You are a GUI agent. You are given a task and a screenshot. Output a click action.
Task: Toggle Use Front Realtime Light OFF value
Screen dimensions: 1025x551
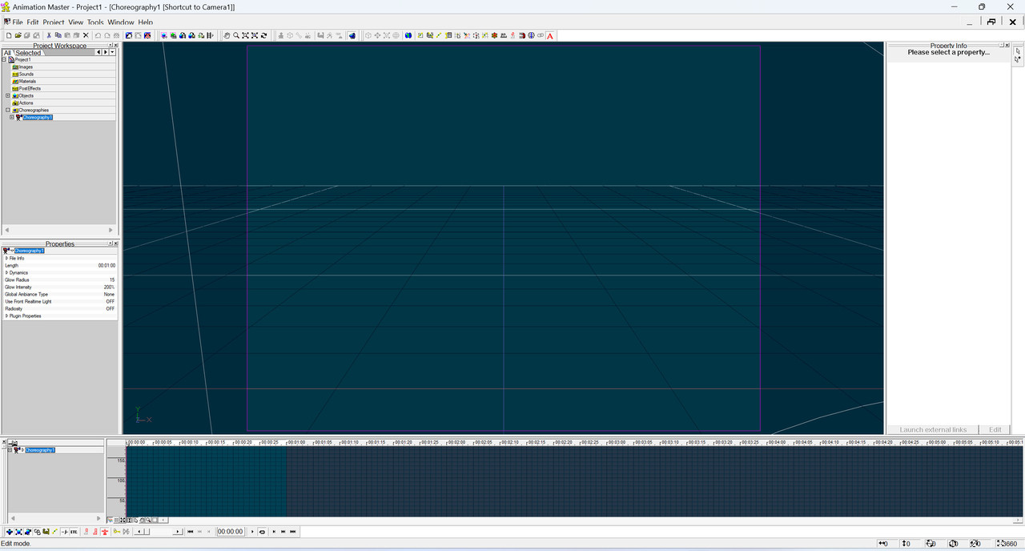(111, 301)
